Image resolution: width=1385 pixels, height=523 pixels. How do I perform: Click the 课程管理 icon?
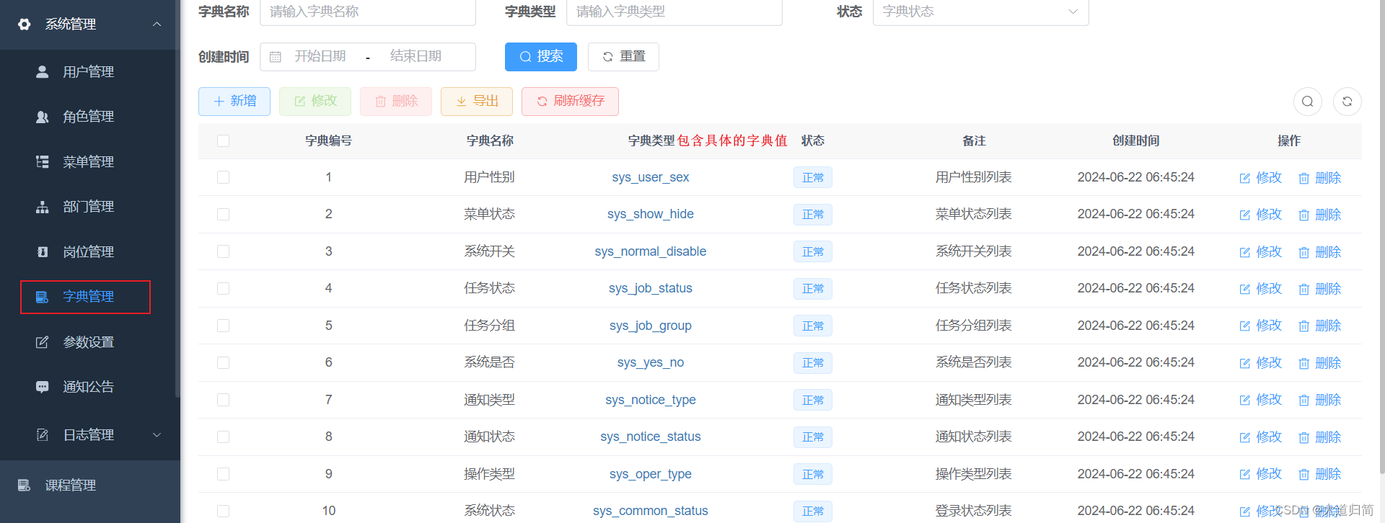coord(24,485)
